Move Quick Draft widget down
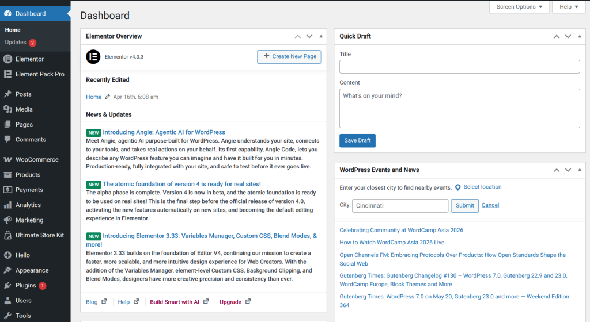This screenshot has width=590, height=322. coord(568,36)
